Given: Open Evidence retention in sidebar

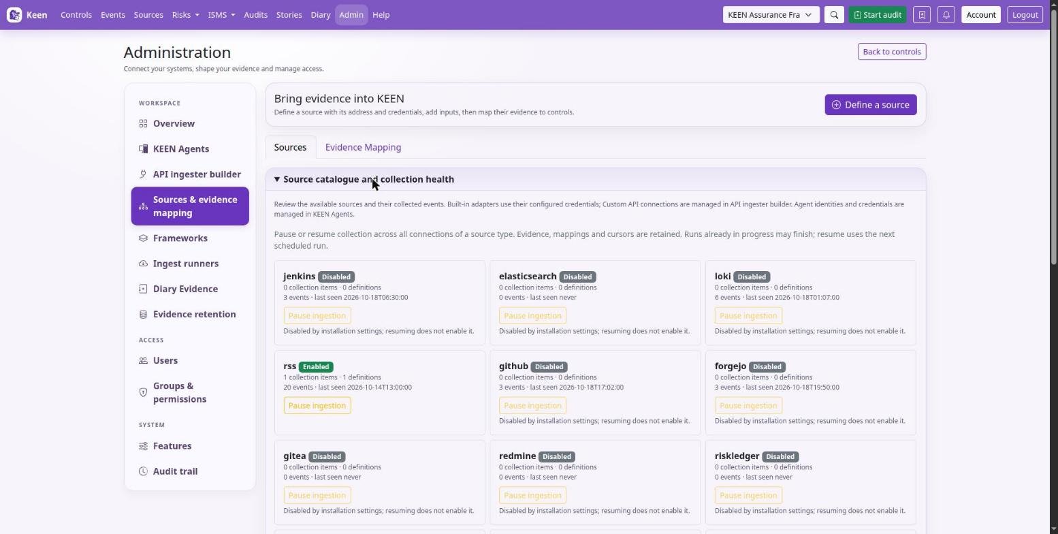Looking at the screenshot, I should pyautogui.click(x=190, y=315).
